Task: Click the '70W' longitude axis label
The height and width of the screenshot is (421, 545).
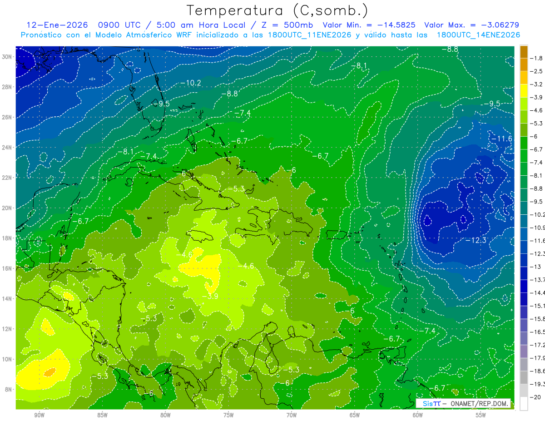Action: coord(292,415)
